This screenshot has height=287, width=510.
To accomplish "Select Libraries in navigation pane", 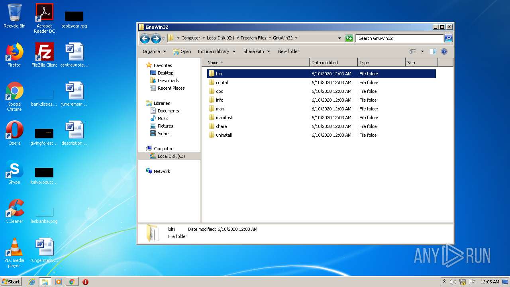I will [x=158, y=103].
